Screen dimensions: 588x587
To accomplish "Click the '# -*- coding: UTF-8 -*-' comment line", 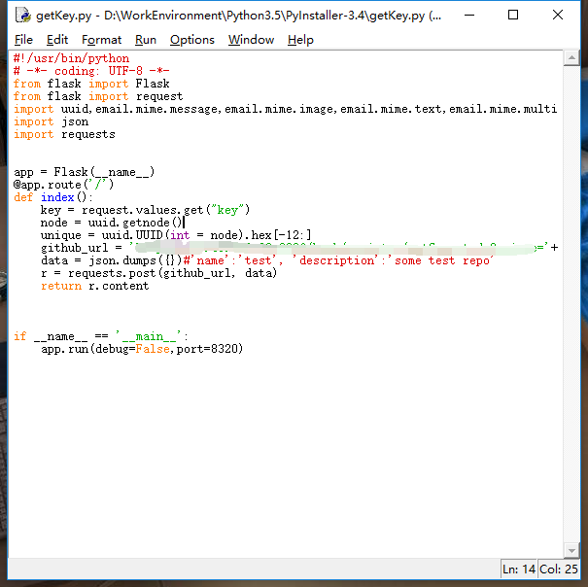I will (91, 71).
